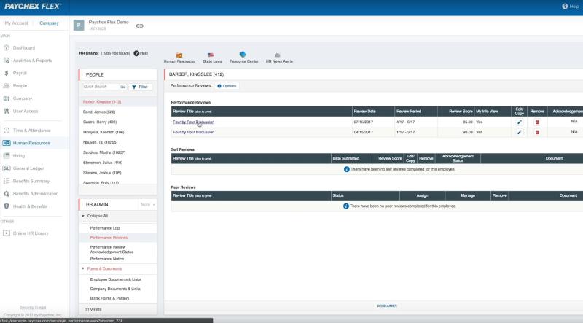Screen dimensions: 583x323
Task: Switch to the My Account tab
Action: (x=16, y=23)
